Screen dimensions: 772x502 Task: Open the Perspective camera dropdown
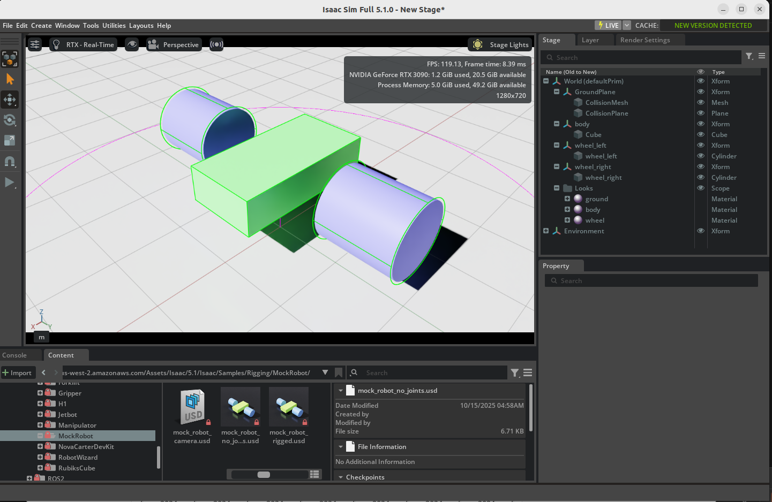point(174,44)
